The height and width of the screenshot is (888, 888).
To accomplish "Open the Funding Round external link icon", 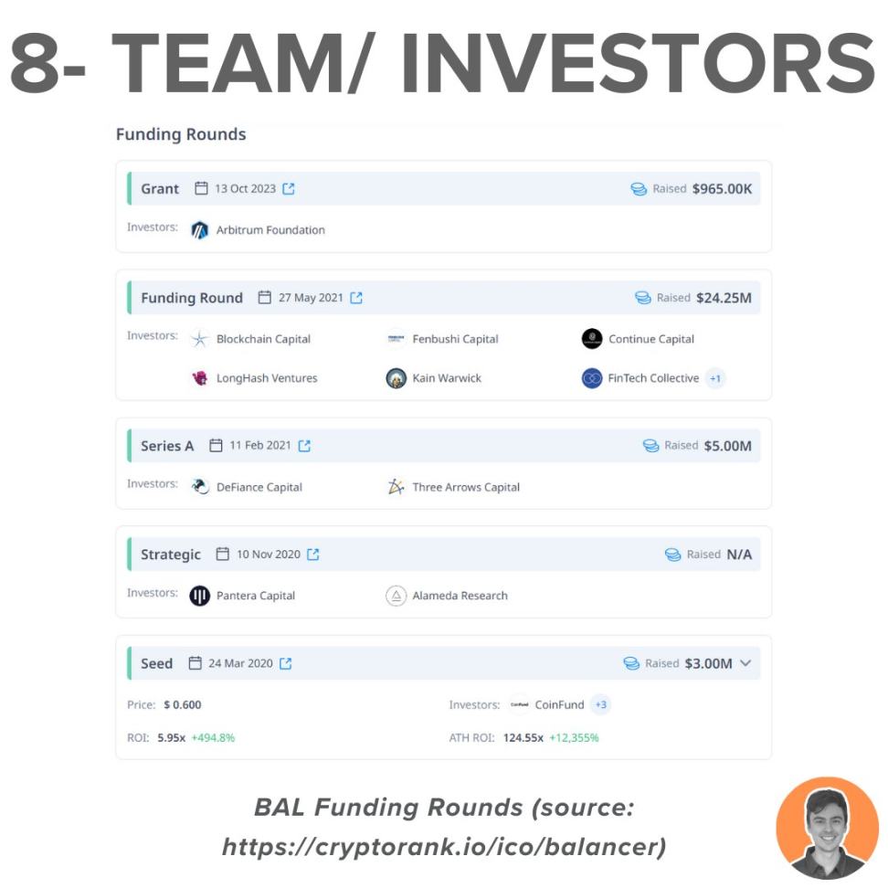I will pyautogui.click(x=356, y=298).
